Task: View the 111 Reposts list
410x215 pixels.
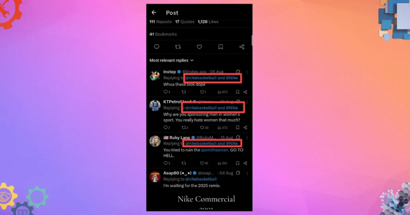Action: coord(160,22)
